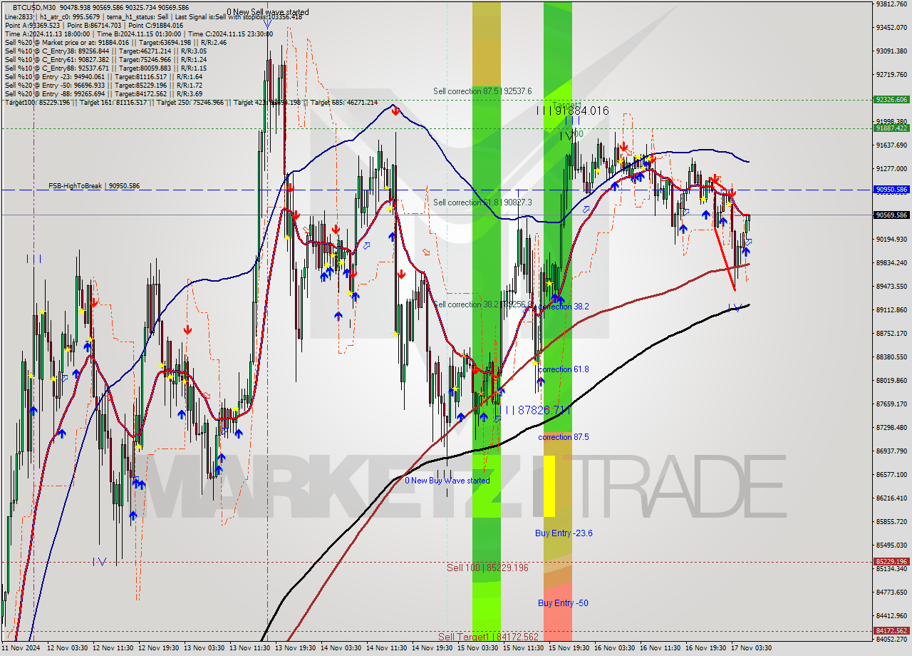The width and height of the screenshot is (912, 656).
Task: Select the red 84172.562 price tag
Action: click(891, 630)
